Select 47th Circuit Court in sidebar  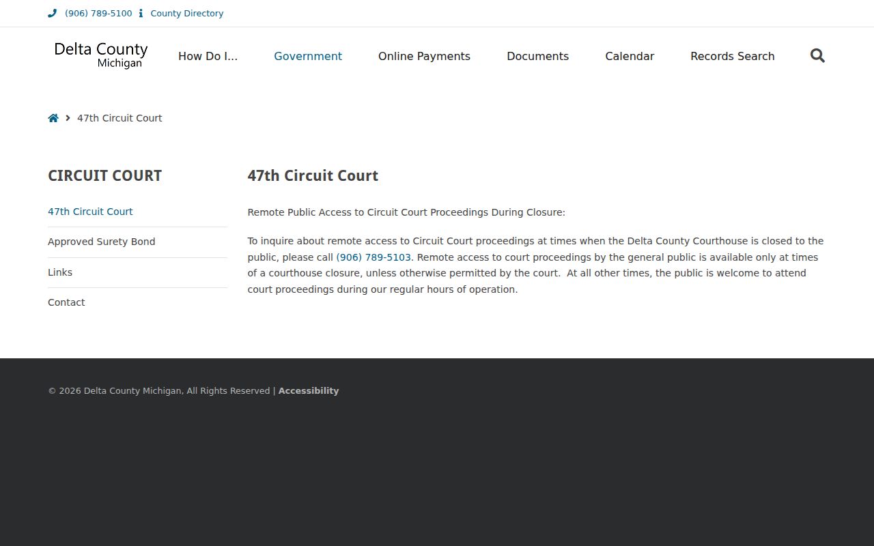point(90,212)
